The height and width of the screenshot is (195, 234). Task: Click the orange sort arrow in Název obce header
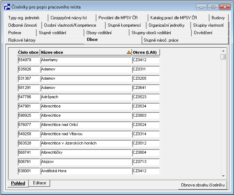(129, 52)
